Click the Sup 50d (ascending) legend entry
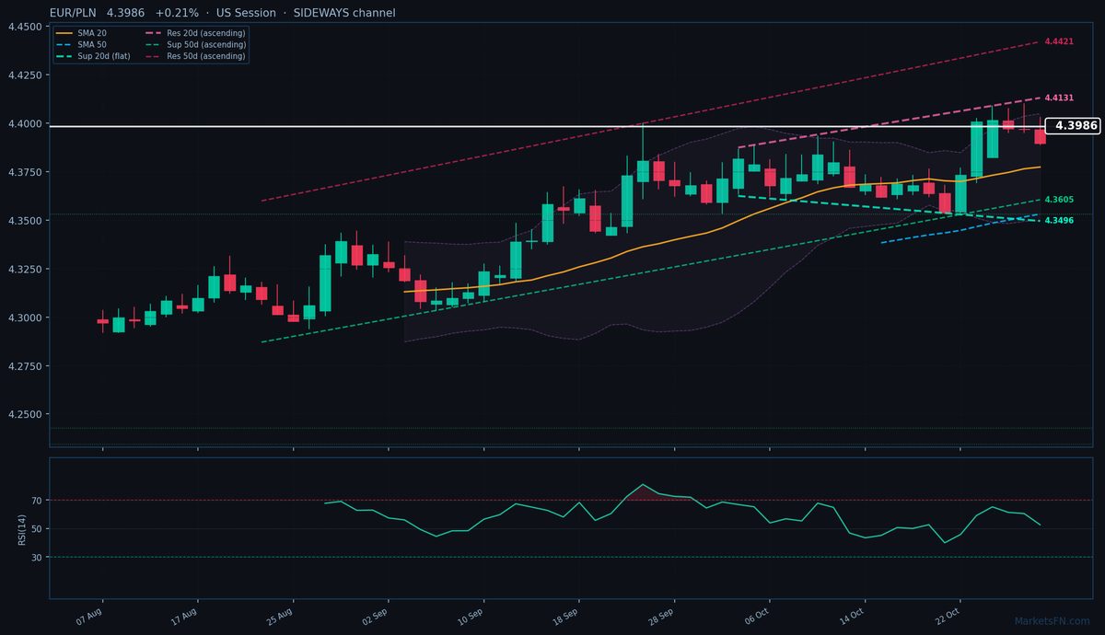Screen dimensions: 1105x635 click(195, 44)
